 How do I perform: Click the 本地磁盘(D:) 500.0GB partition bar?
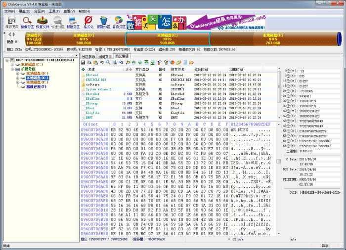point(84,39)
